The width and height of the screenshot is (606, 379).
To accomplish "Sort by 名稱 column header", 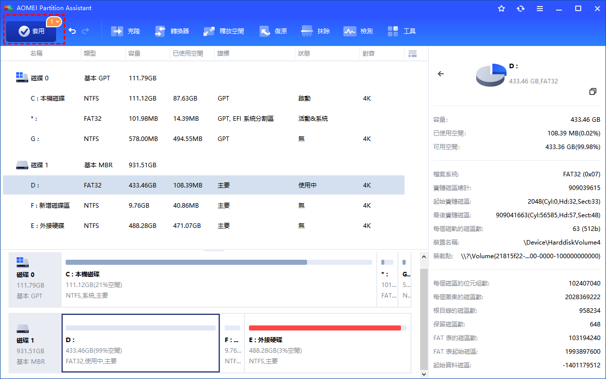I will tap(36, 53).
